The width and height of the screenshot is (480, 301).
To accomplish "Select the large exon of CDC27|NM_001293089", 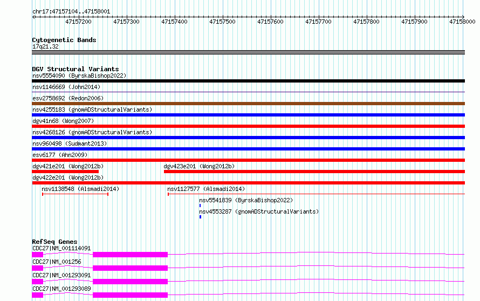I will pyautogui.click(x=130, y=295).
